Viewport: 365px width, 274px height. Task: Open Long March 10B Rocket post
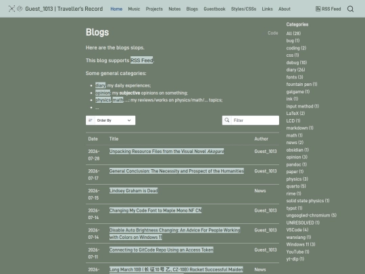coord(176,269)
